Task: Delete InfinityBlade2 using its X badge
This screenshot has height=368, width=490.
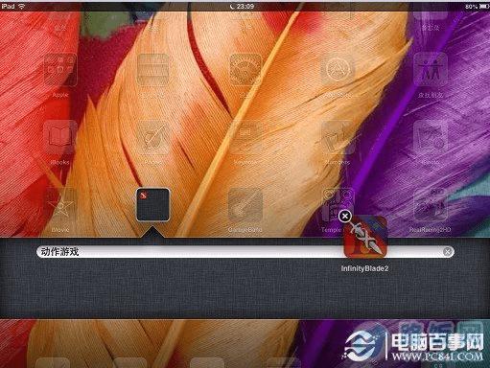Action: 345,217
